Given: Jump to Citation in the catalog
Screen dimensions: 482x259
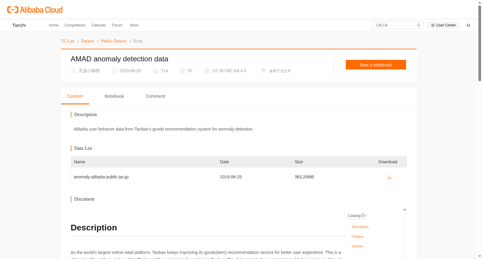Looking at the screenshot, I should pos(358,236).
